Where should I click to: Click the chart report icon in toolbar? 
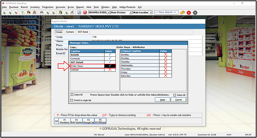click(x=79, y=12)
